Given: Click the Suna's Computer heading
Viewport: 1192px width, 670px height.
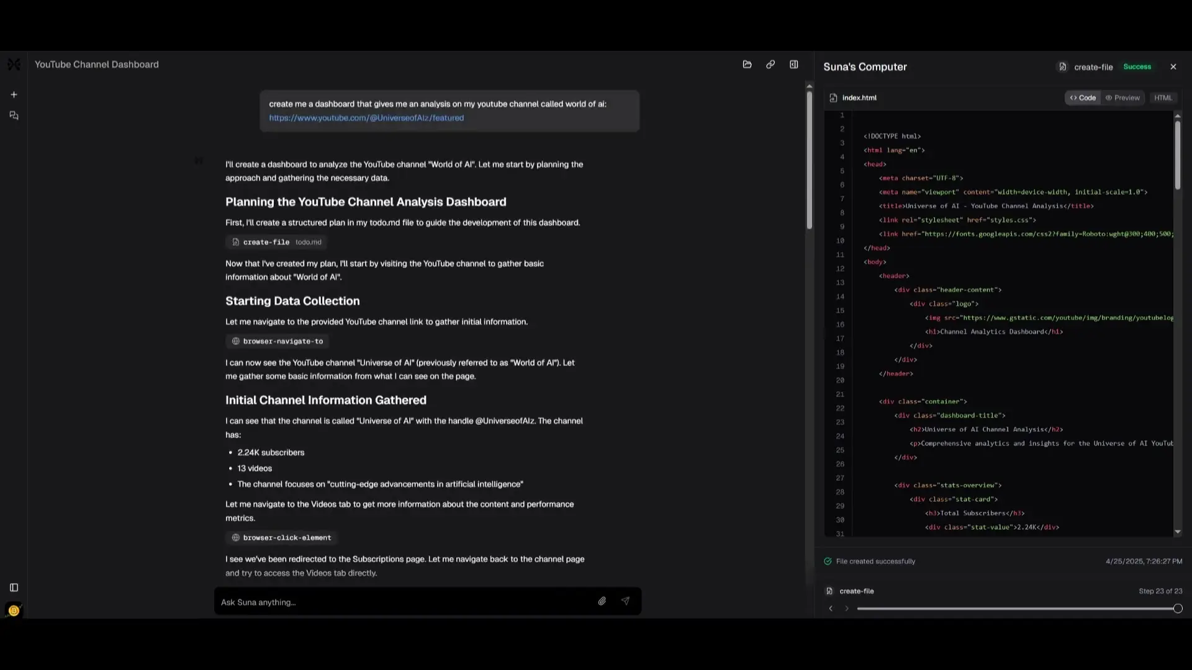Looking at the screenshot, I should (865, 67).
